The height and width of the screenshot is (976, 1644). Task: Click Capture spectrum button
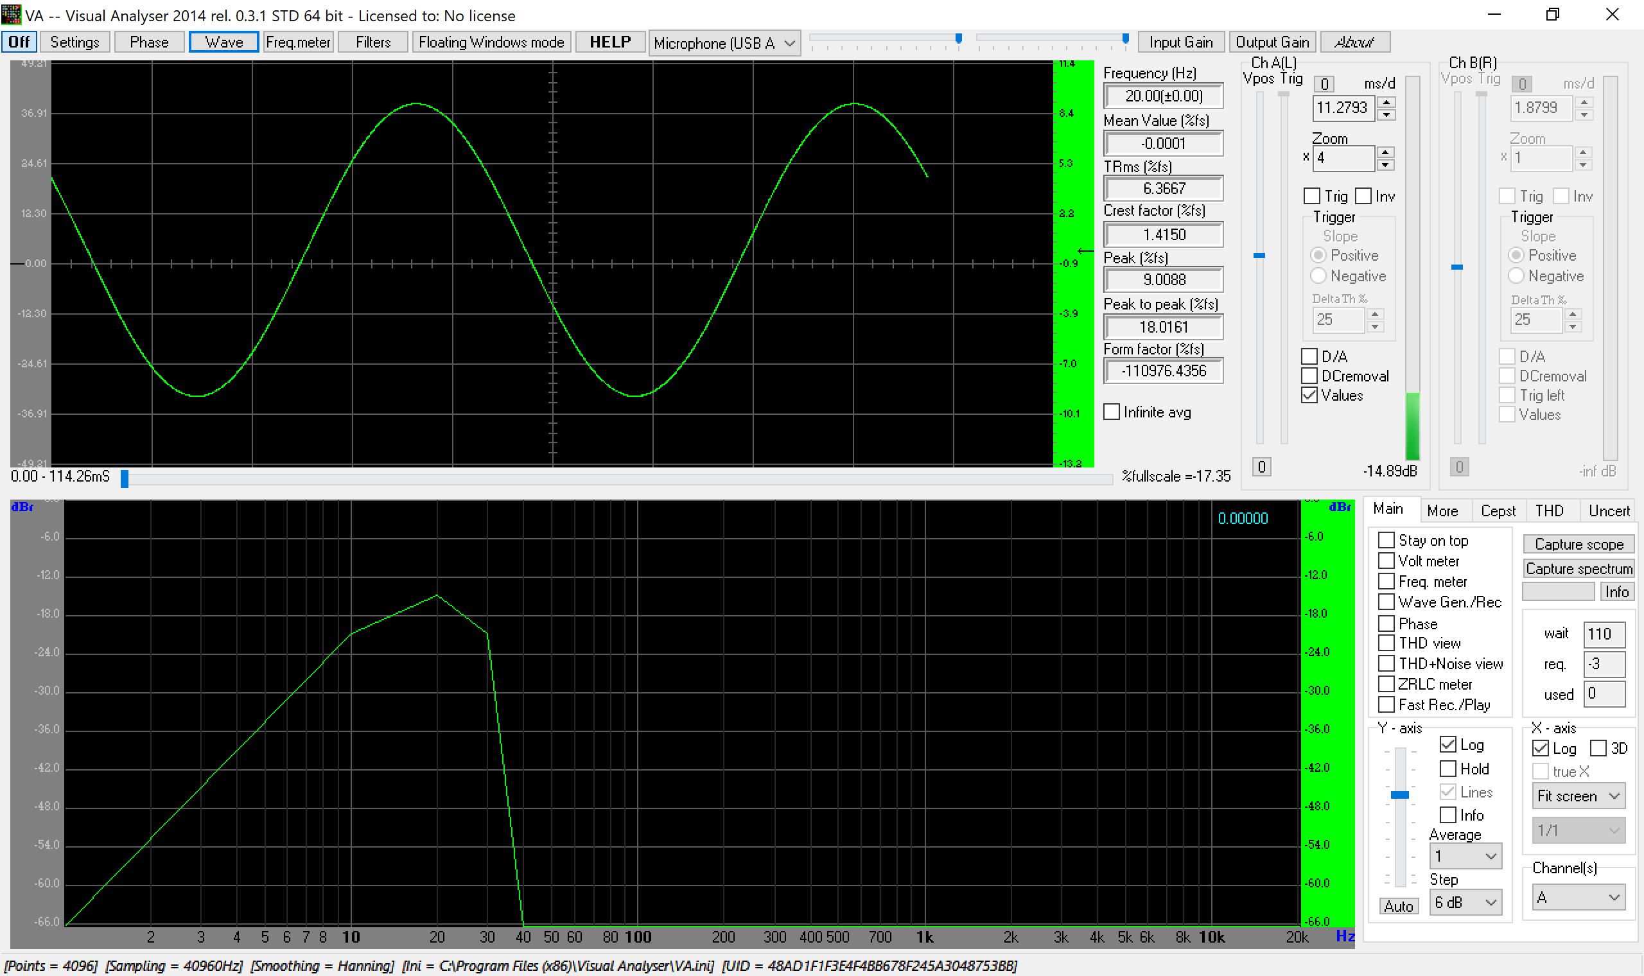click(x=1579, y=568)
